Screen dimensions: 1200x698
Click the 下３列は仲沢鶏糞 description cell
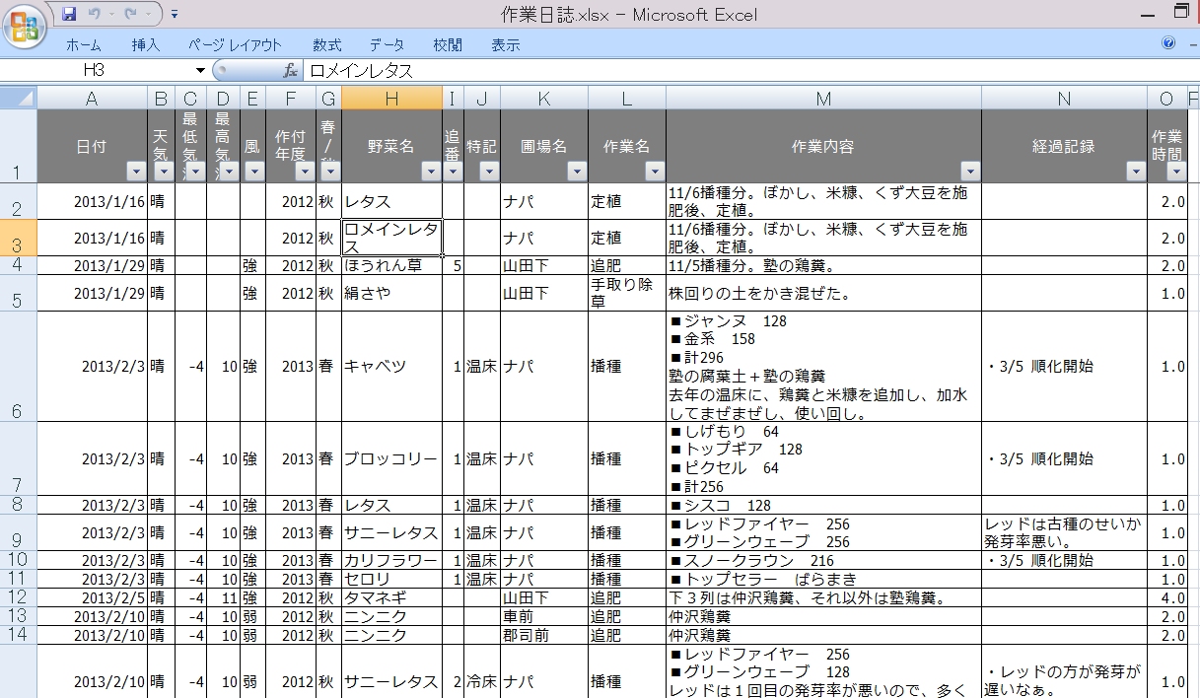[824, 597]
